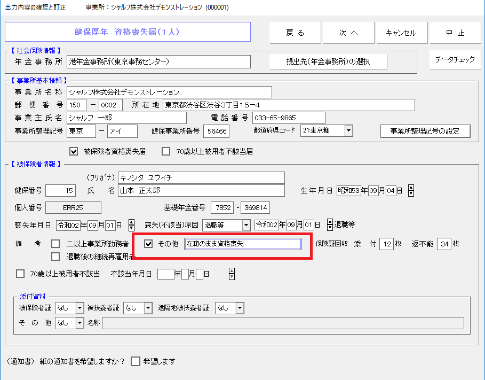
Task: Tick 希望します for paper notification
Action: click(x=135, y=361)
